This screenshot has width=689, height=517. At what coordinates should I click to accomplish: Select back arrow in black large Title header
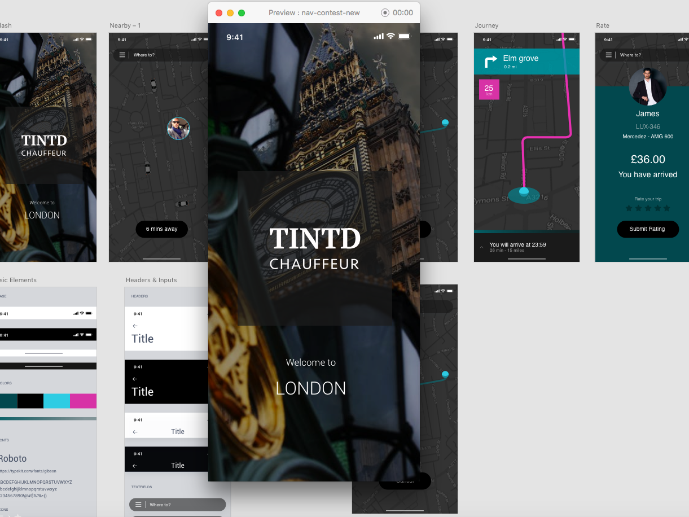click(x=135, y=379)
